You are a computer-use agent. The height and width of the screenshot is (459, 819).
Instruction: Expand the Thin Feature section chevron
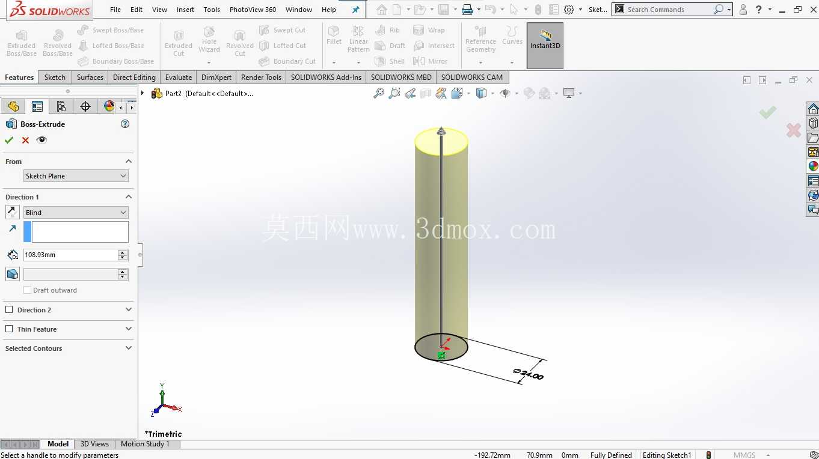tap(129, 329)
